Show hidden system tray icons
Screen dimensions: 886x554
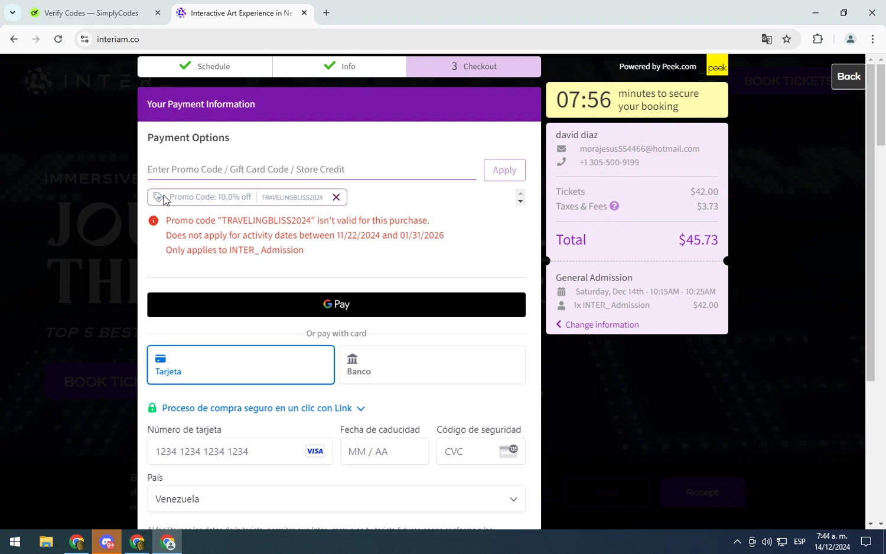[737, 542]
